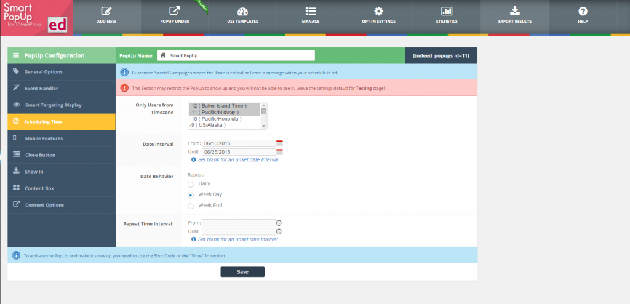Click the Mobile Features phone icon

pos(15,137)
